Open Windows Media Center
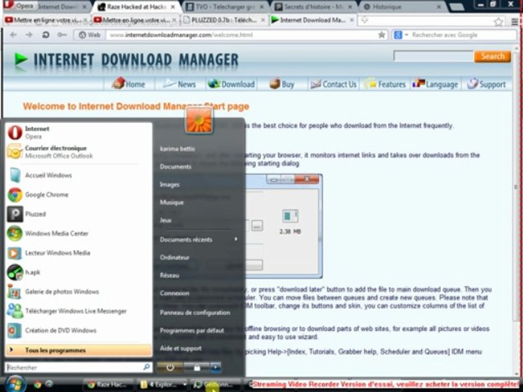The width and height of the screenshot is (523, 392). (x=78, y=234)
